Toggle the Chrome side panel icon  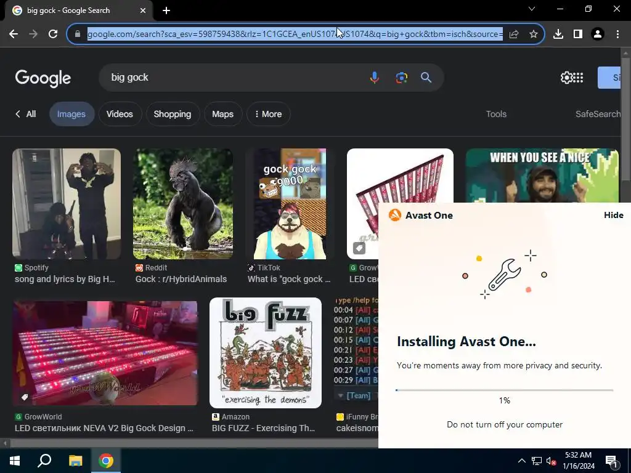tap(578, 34)
